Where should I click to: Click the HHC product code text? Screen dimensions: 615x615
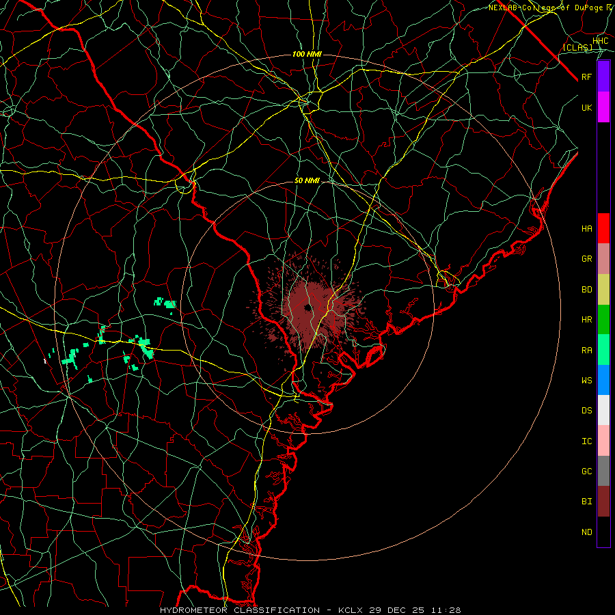point(600,41)
